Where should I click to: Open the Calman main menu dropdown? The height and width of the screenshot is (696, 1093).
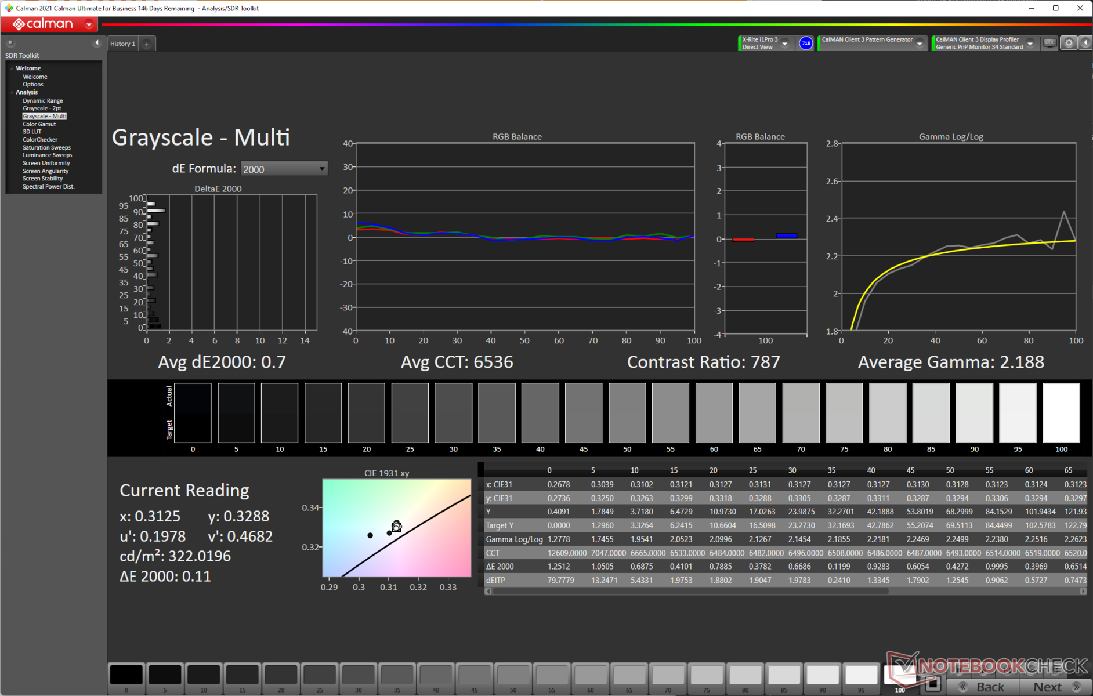(x=89, y=24)
